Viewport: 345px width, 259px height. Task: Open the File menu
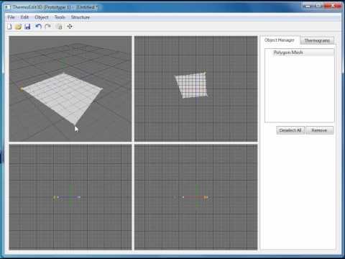11,17
